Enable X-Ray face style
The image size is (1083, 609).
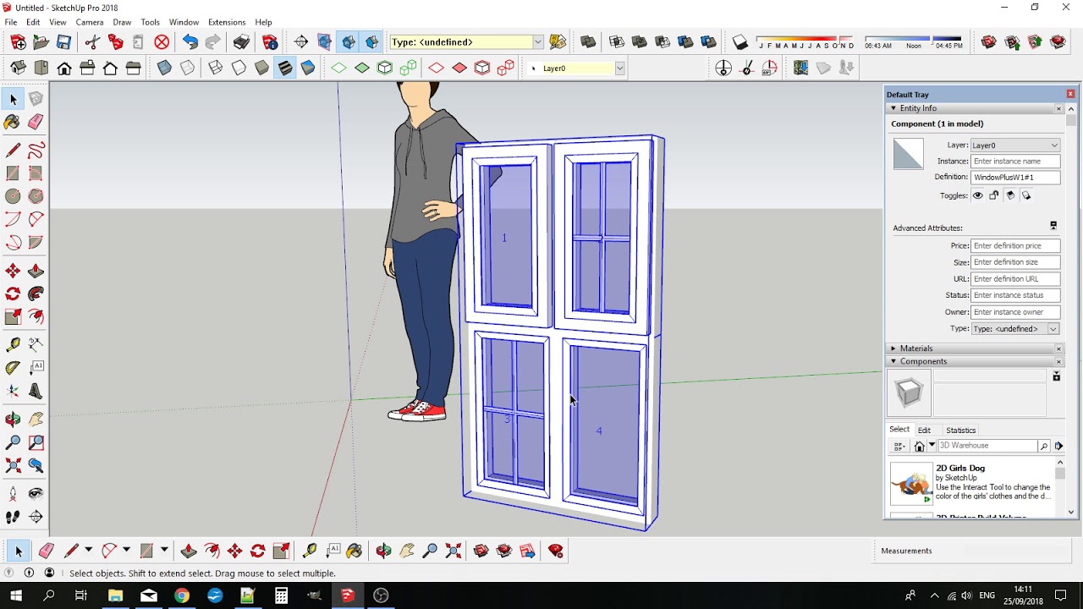pyautogui.click(x=164, y=68)
